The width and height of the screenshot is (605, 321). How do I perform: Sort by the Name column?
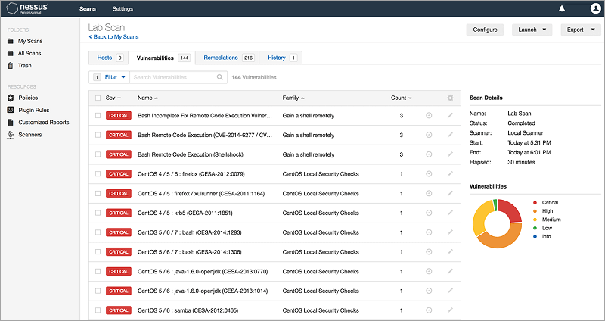[147, 98]
